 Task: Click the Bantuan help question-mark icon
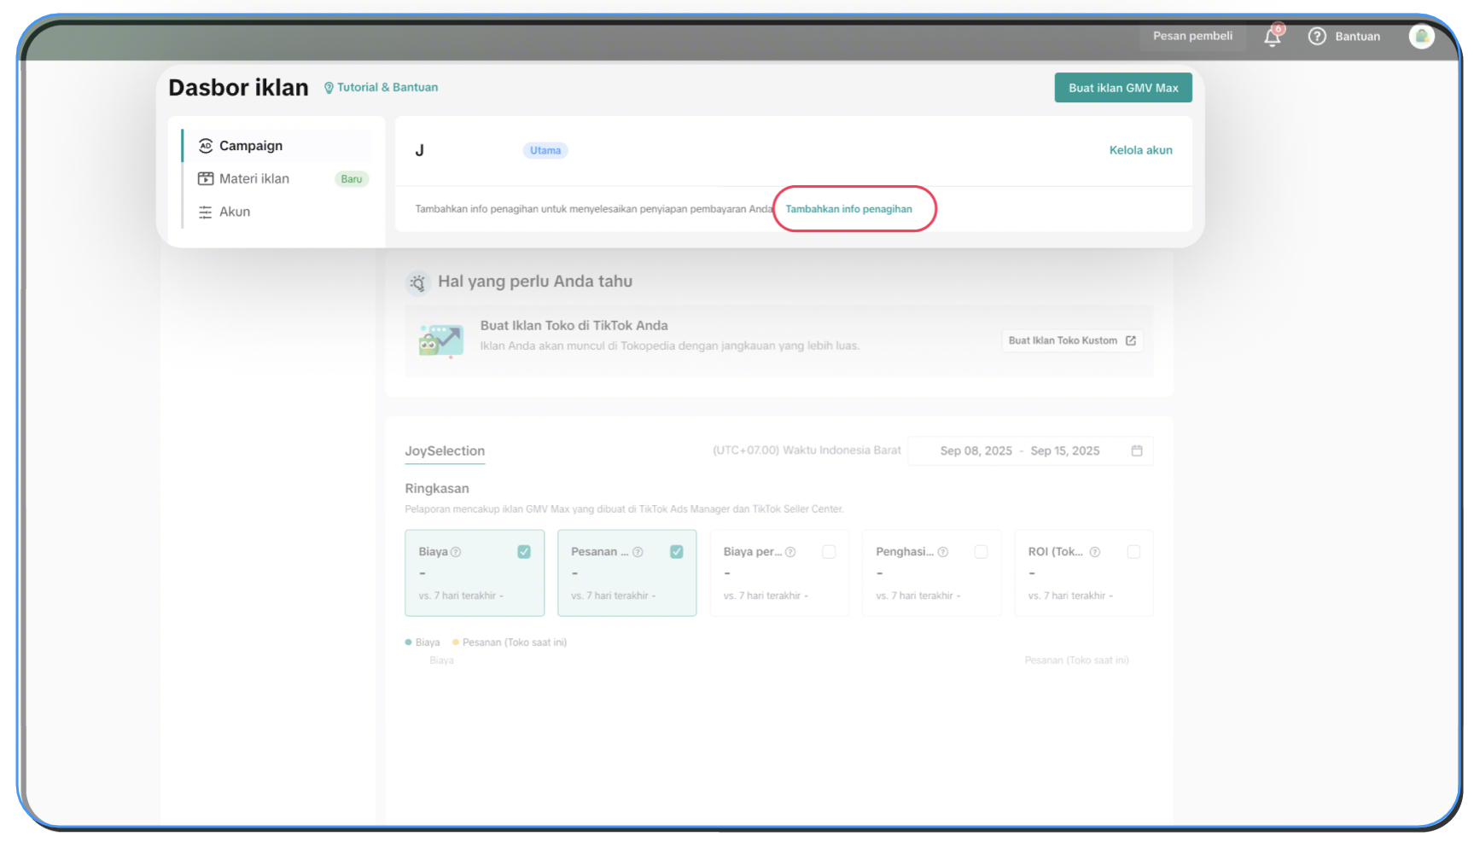[x=1317, y=37]
